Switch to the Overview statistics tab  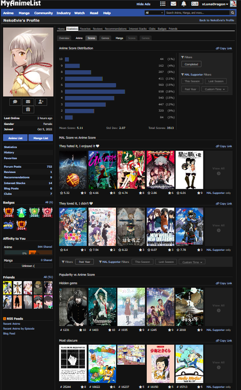(64, 38)
